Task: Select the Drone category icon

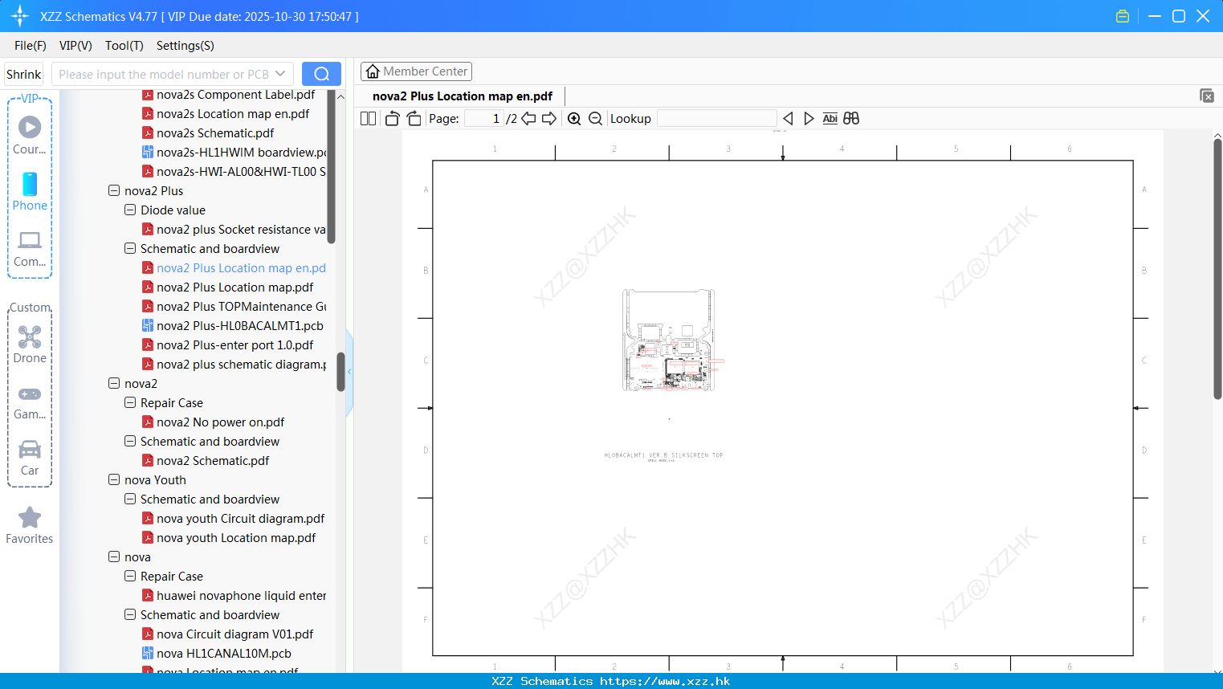Action: point(30,344)
